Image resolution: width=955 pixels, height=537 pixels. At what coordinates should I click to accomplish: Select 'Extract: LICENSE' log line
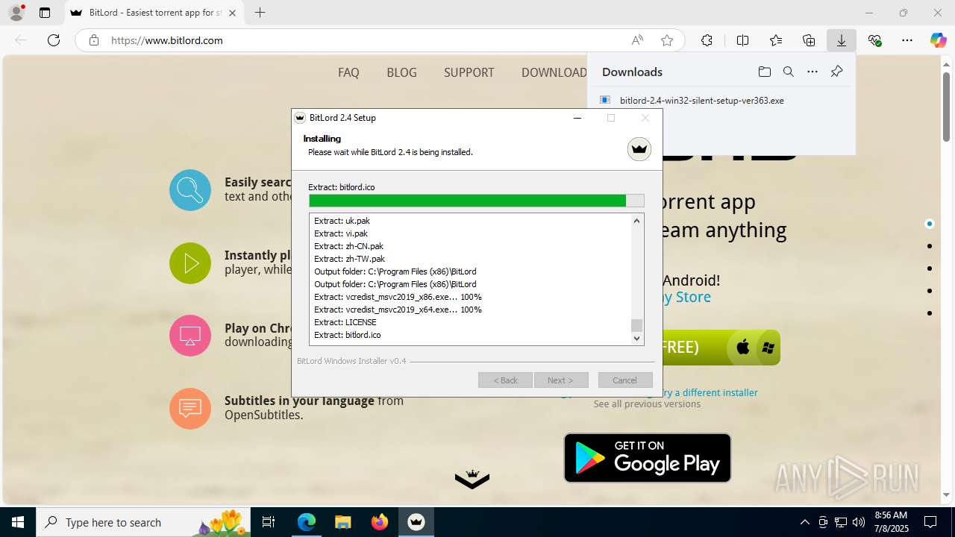[x=345, y=322]
